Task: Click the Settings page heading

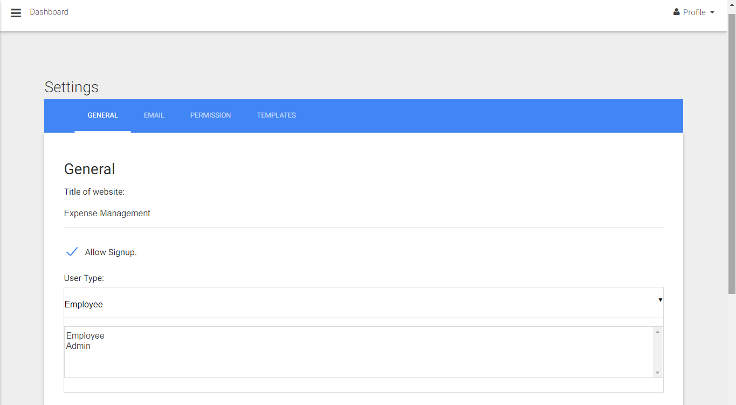Action: coord(72,87)
